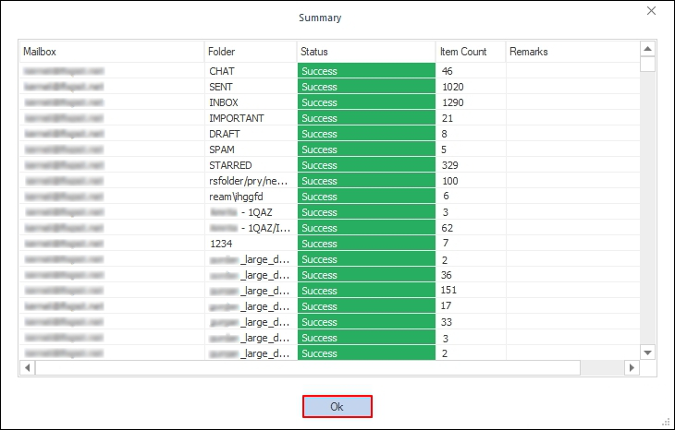This screenshot has height=430, width=675.
Task: Click the item count 6 for ream\jhggfd
Action: [446, 196]
